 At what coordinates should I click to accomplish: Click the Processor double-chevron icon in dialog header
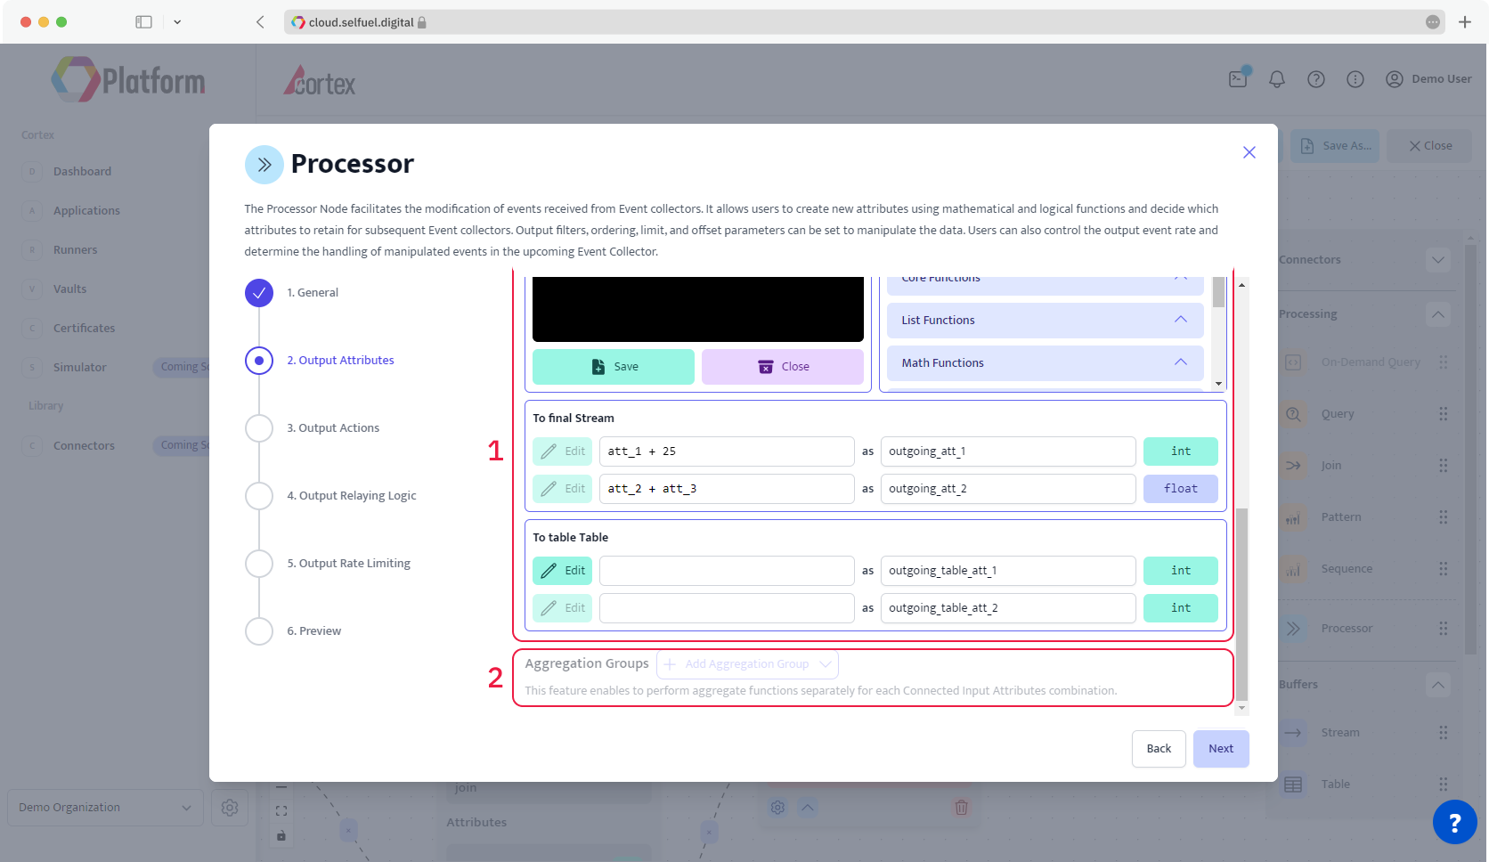[x=264, y=165]
